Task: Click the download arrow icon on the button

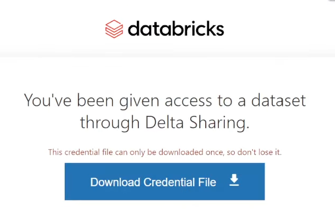Action: coord(234,180)
